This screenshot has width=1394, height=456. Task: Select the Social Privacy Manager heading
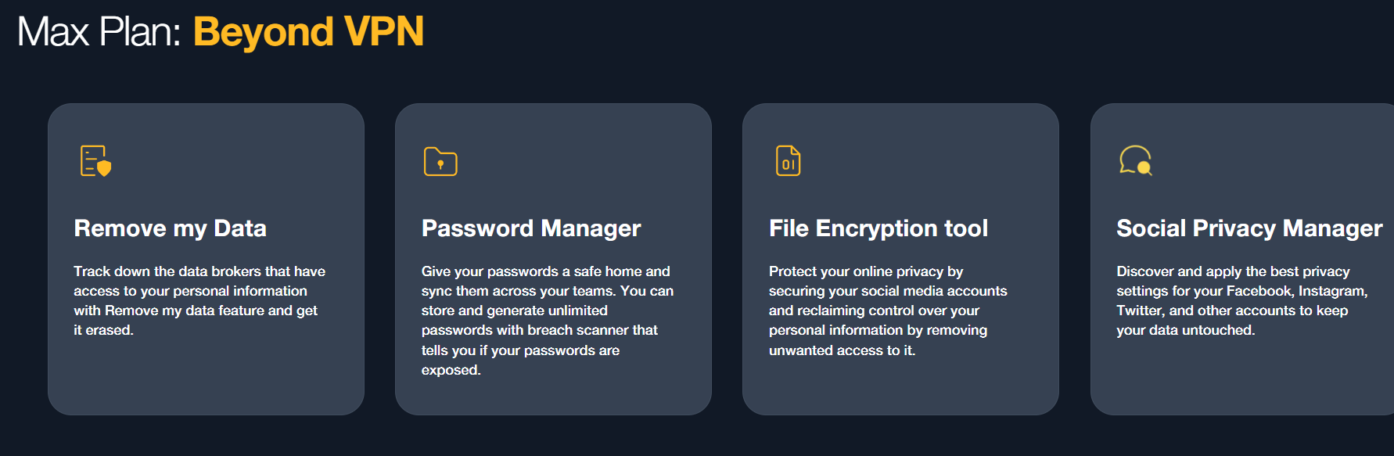pos(1249,228)
